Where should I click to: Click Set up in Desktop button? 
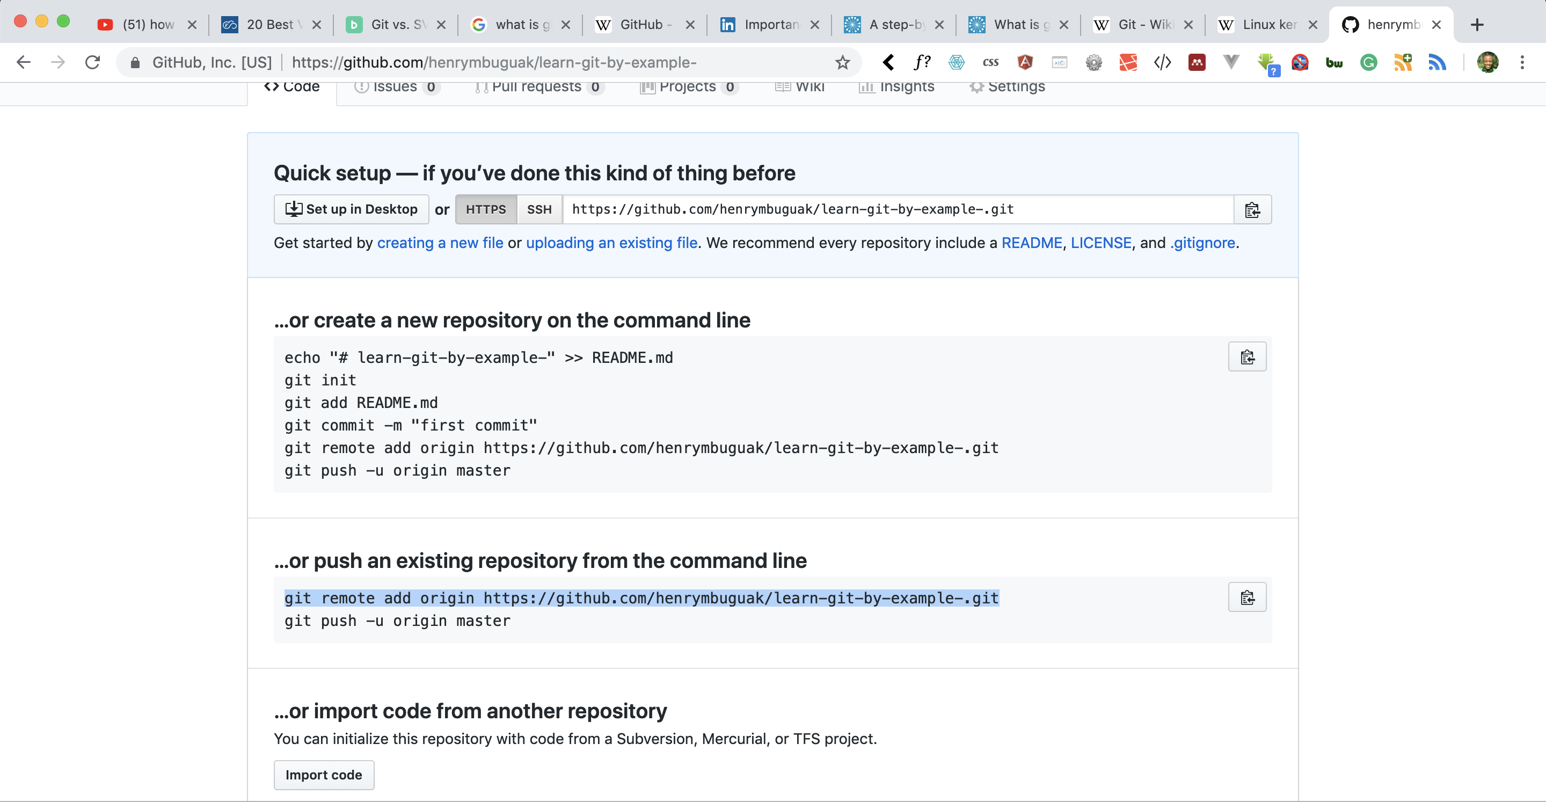(351, 209)
